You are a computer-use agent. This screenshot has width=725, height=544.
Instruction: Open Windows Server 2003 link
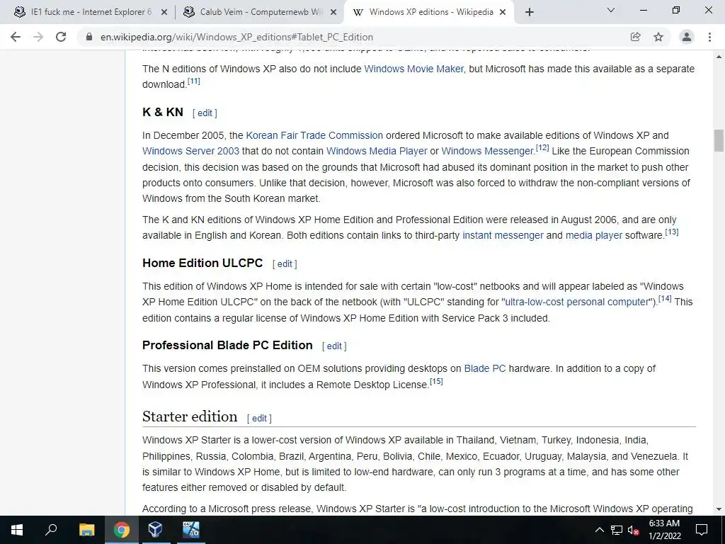191,152
